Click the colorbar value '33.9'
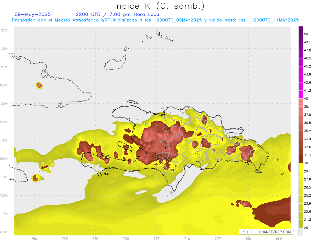This screenshot has height=242, width=313. click(308, 139)
